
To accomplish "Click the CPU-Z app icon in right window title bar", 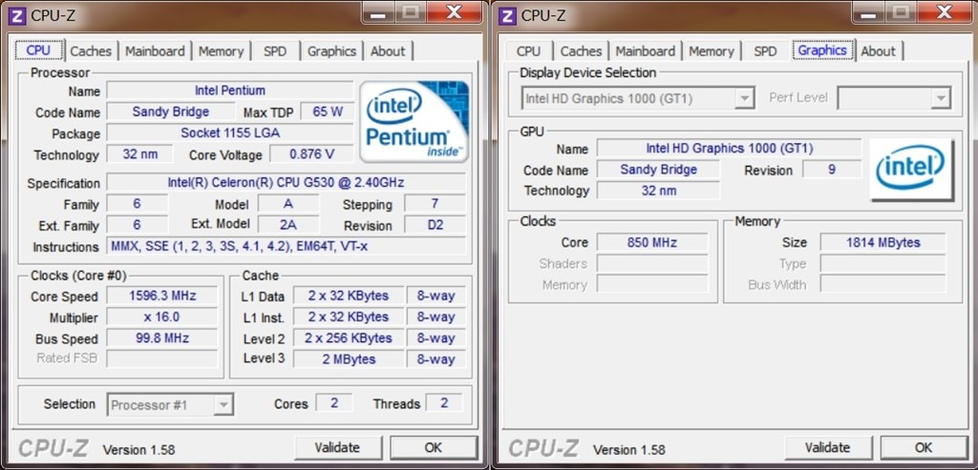I will [508, 15].
